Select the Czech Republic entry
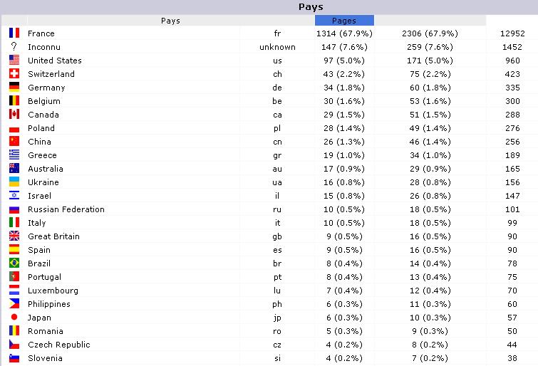Viewport: 538px width, 366px height. tap(59, 345)
